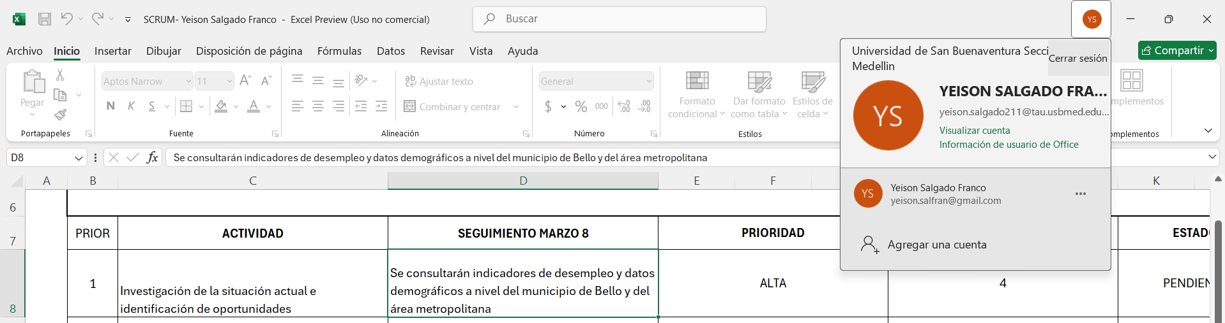This screenshot has height=323, width=1225.
Task: Click in the Buscar search field
Action: 620,19
